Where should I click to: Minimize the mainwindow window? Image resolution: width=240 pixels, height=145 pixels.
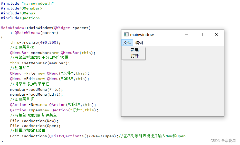[x=186, y=34]
